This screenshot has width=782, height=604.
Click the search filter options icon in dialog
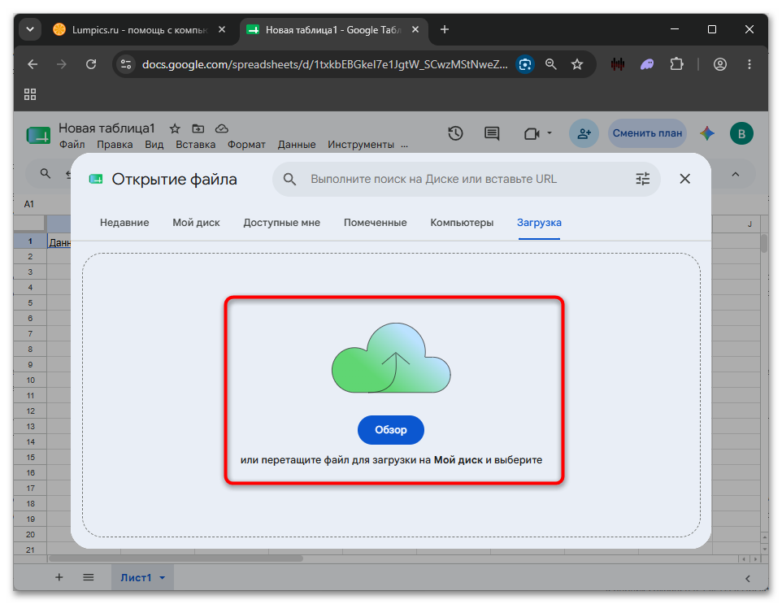tap(642, 179)
